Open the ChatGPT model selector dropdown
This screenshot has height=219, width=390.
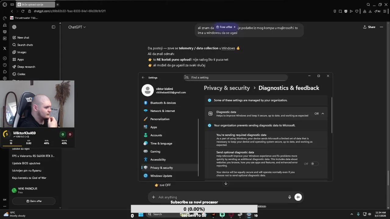pos(77,27)
